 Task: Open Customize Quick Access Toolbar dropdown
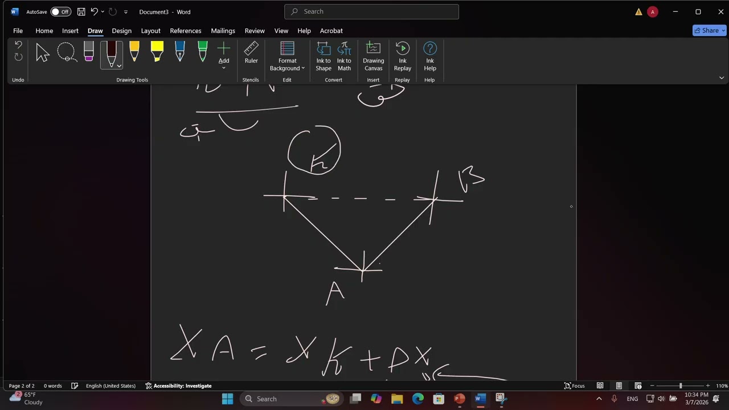click(x=126, y=12)
